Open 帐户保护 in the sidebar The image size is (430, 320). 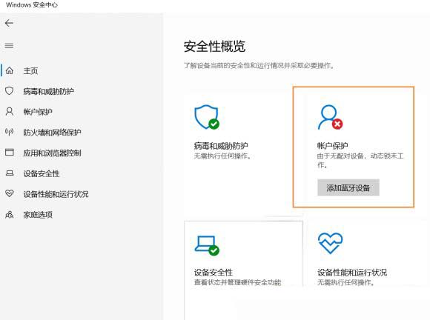point(38,112)
